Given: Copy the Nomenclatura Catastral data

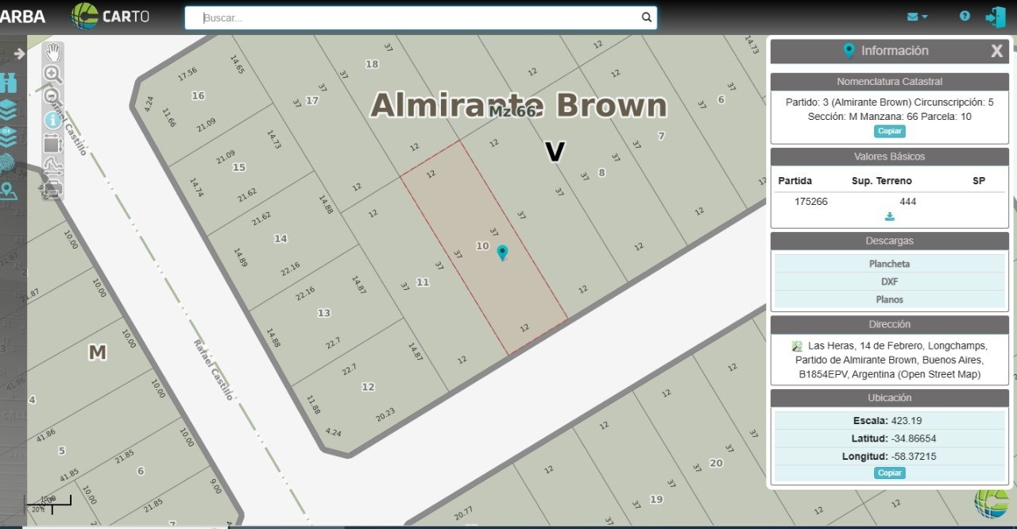Looking at the screenshot, I should (890, 131).
